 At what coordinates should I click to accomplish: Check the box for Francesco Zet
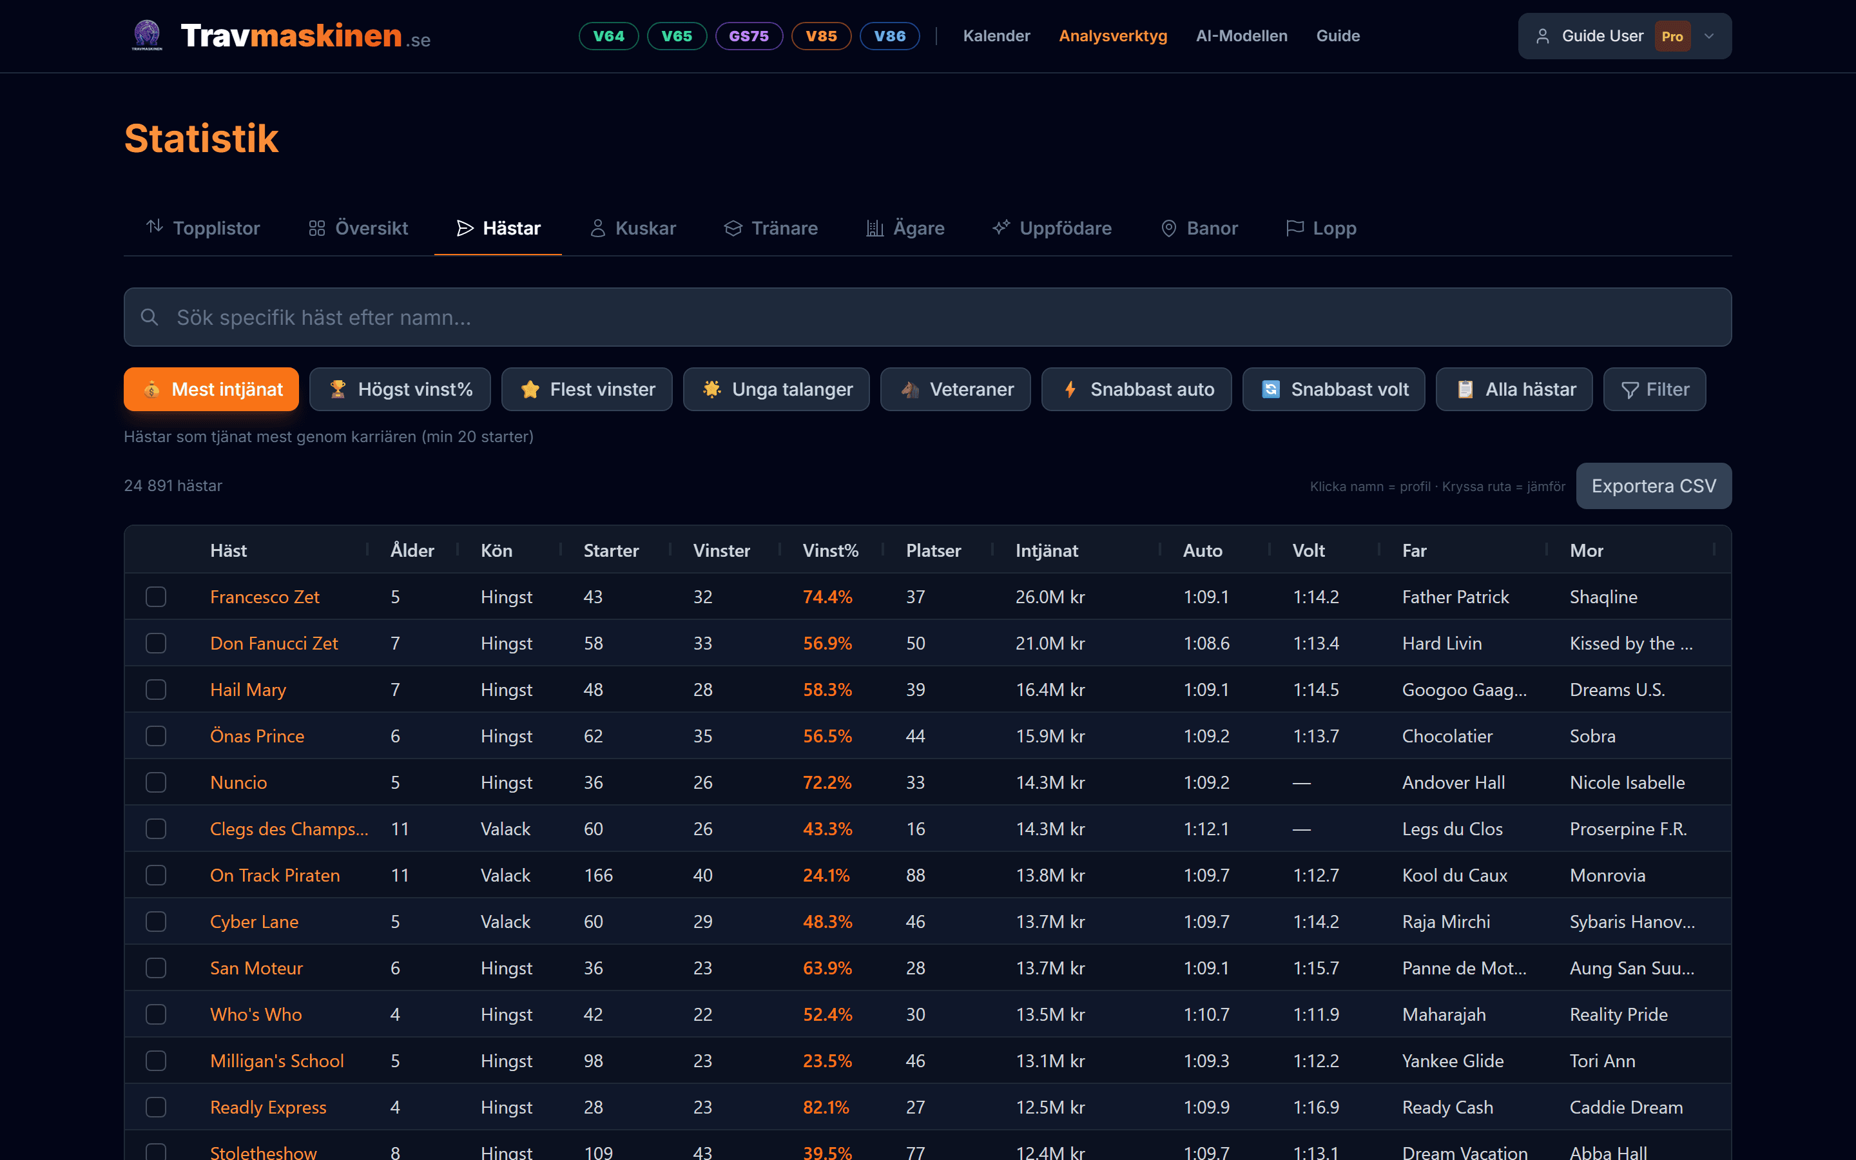156,597
